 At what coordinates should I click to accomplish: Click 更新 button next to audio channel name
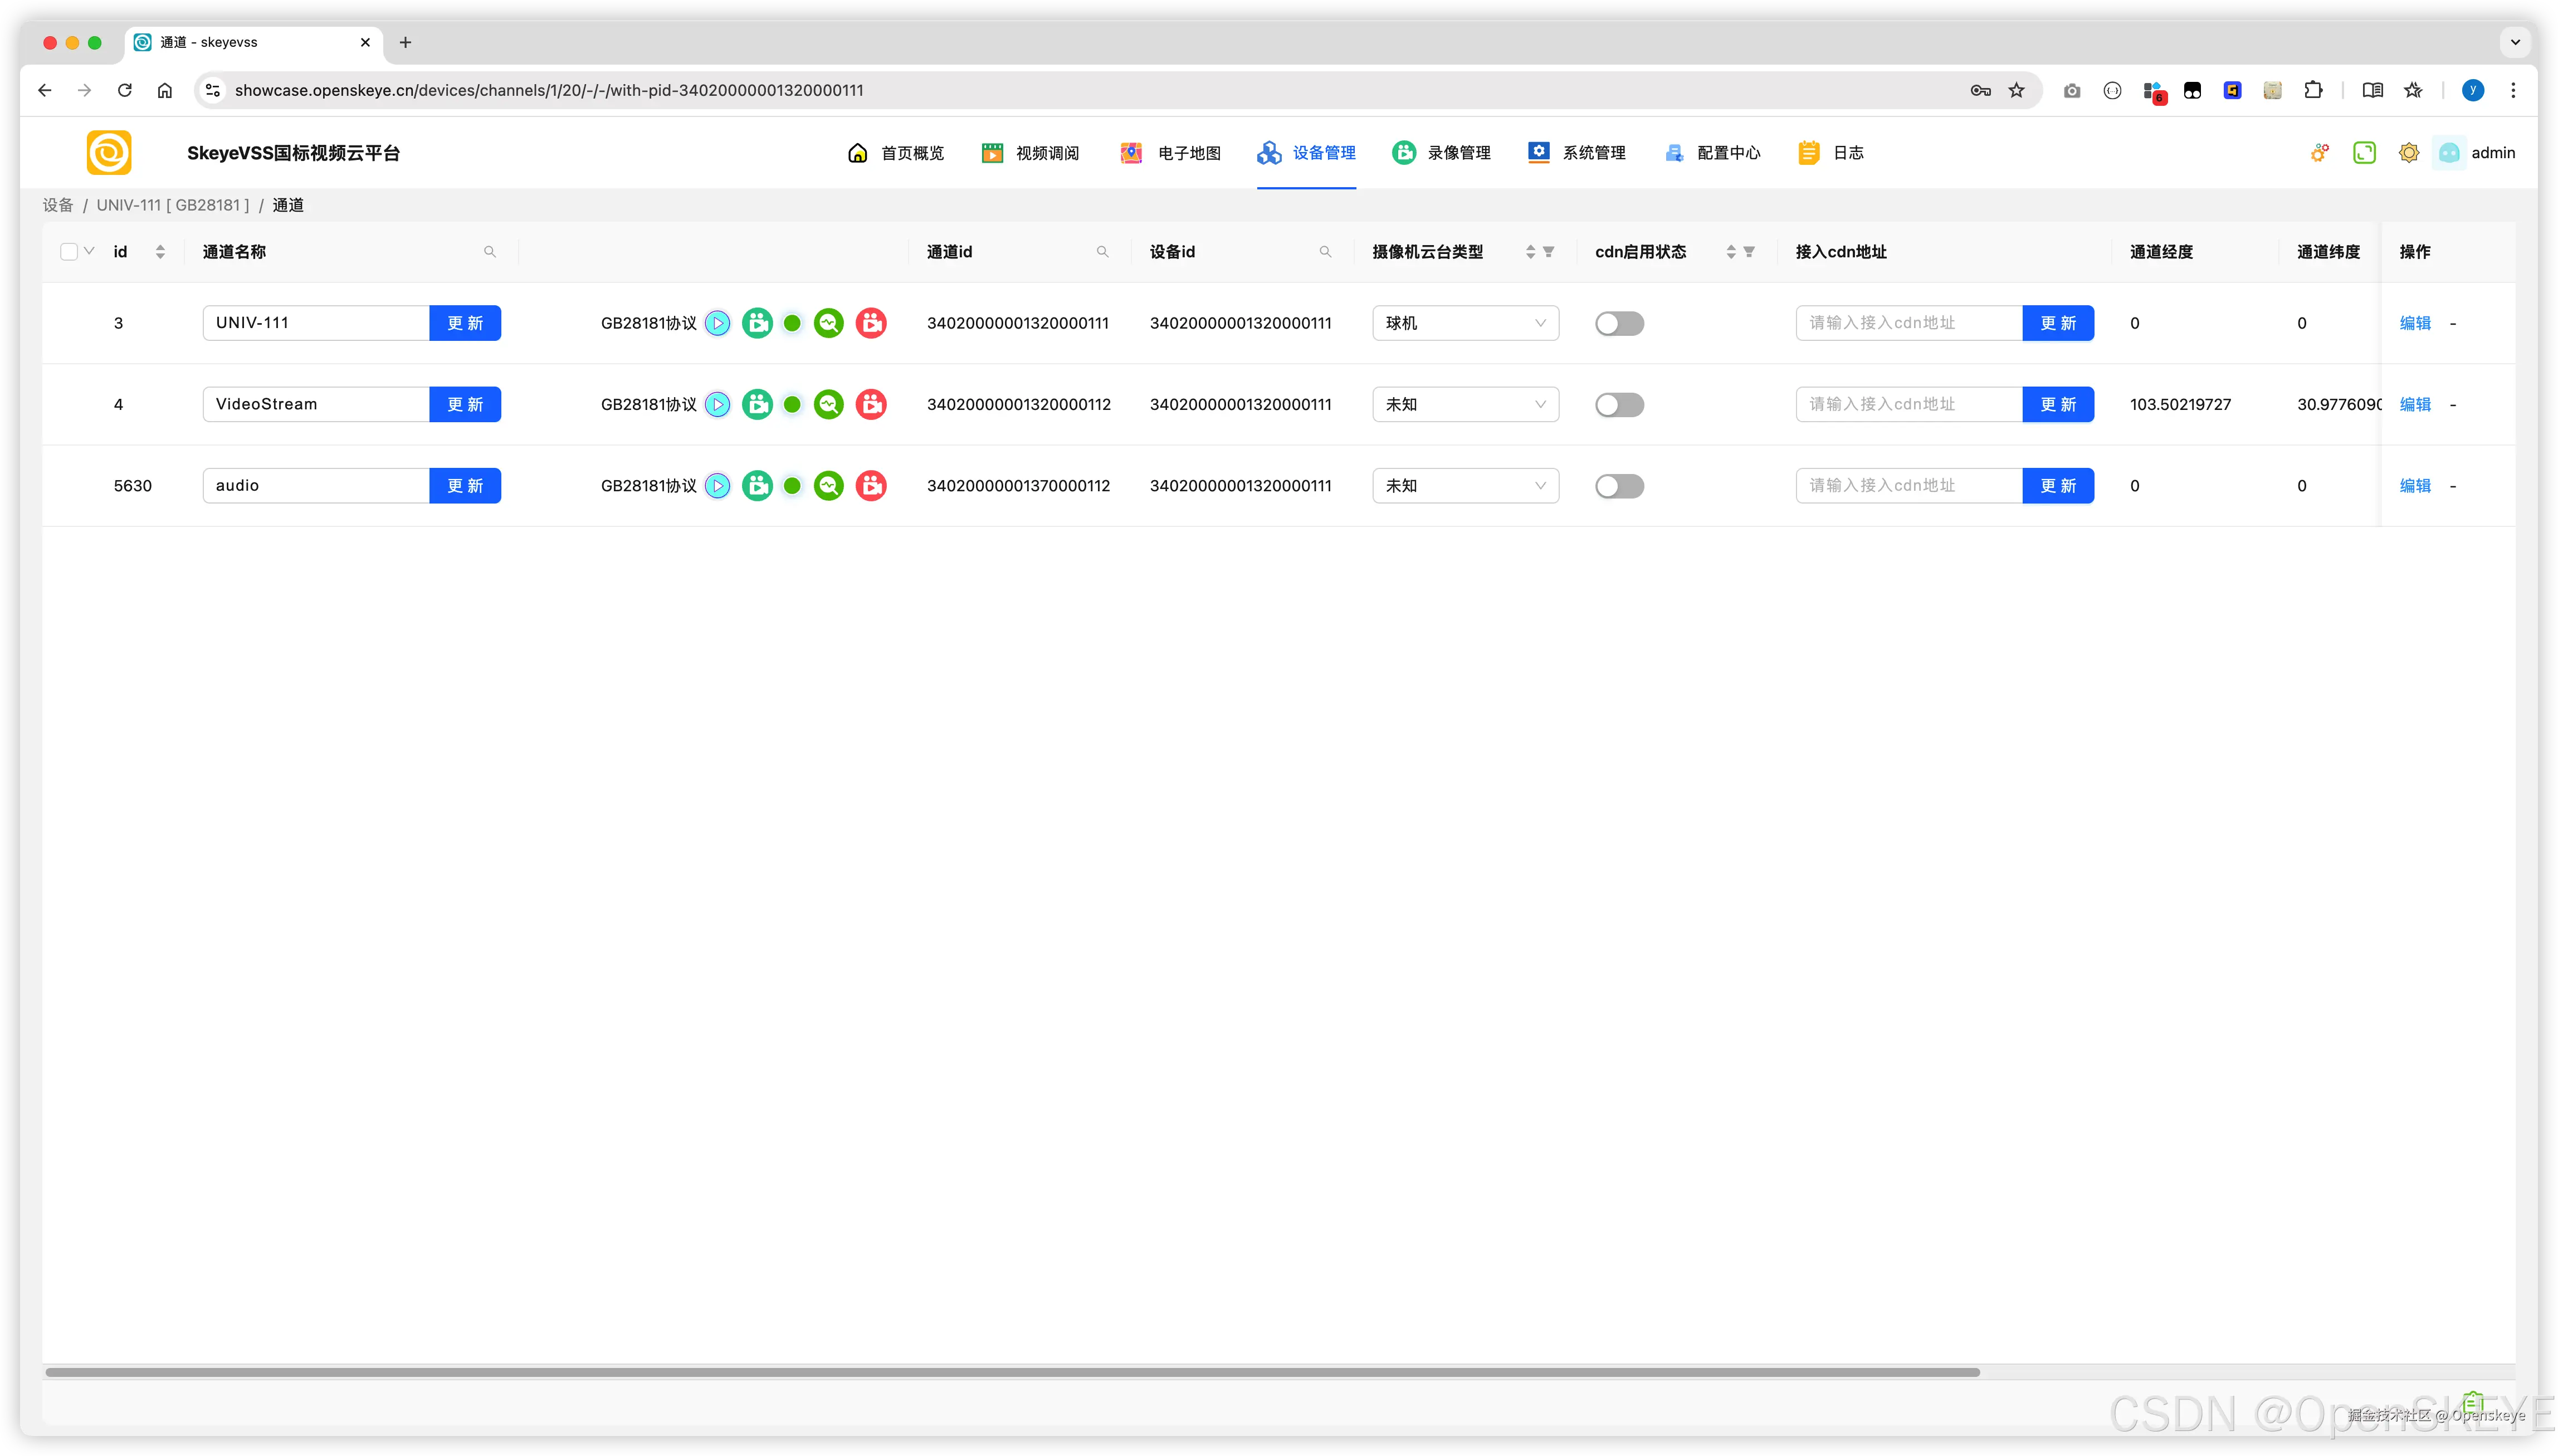point(465,486)
